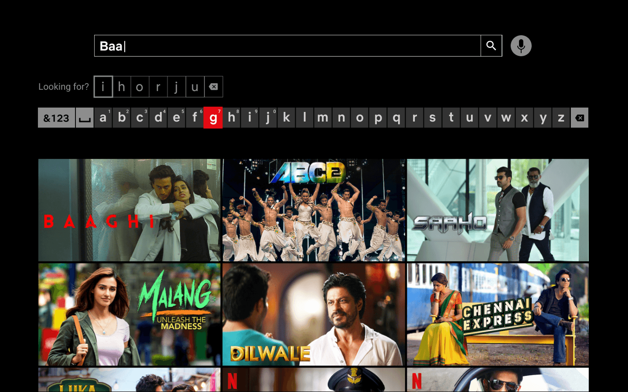
Task: Tap the space bar key
Action: (x=85, y=118)
